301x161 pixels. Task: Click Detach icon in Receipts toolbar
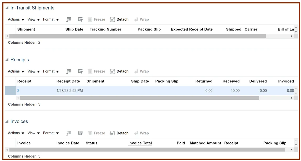pyautogui.click(x=113, y=71)
